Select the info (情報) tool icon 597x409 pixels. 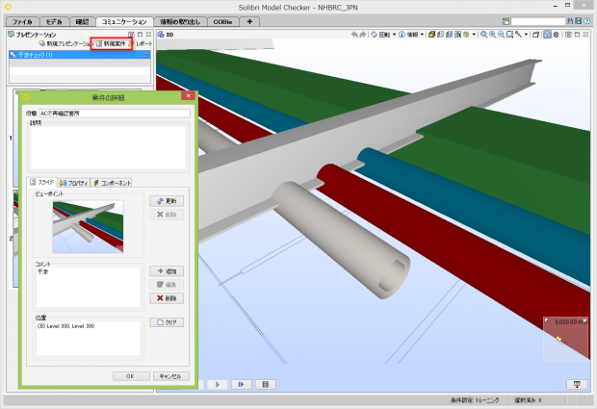tap(402, 35)
